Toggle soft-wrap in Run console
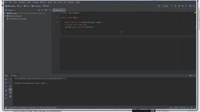Screen dimensions: 200x112 [x=10, y=86]
